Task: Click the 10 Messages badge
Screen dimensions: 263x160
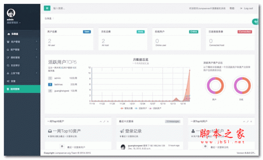Action: point(173,122)
